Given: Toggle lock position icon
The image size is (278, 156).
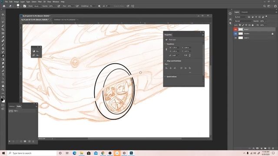Looking at the screenshot, I should coord(246,25).
